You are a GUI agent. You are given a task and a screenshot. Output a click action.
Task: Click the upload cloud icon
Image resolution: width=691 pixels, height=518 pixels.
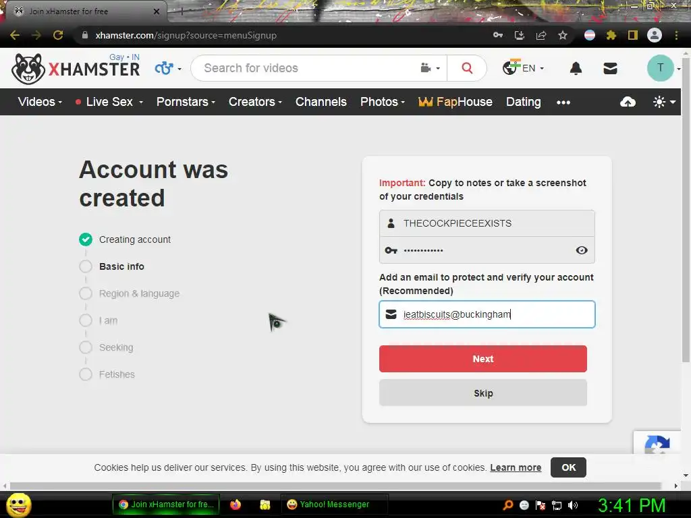[x=628, y=103]
